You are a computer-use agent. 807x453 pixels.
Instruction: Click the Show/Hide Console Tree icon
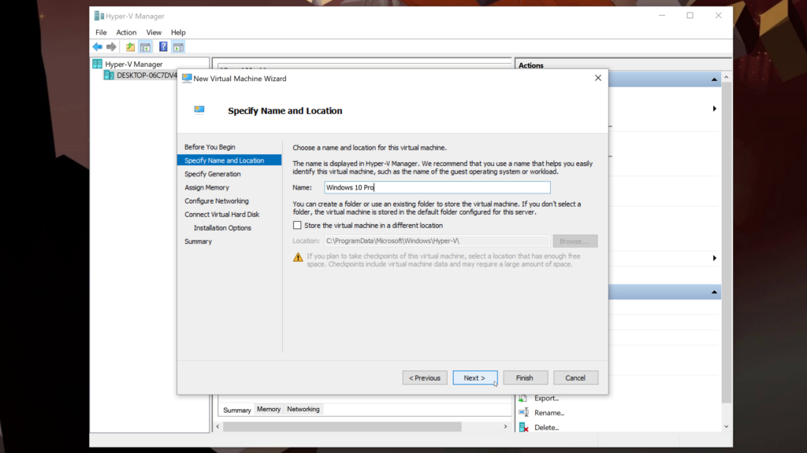pos(146,47)
